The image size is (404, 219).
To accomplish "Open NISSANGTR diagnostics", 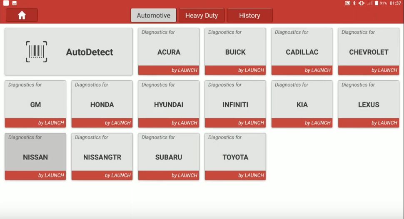I will tap(102, 157).
